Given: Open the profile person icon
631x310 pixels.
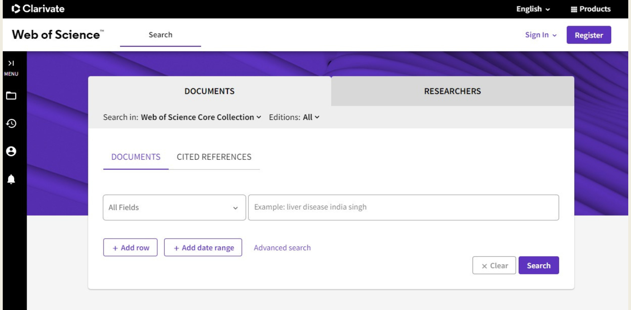Looking at the screenshot, I should pyautogui.click(x=11, y=152).
